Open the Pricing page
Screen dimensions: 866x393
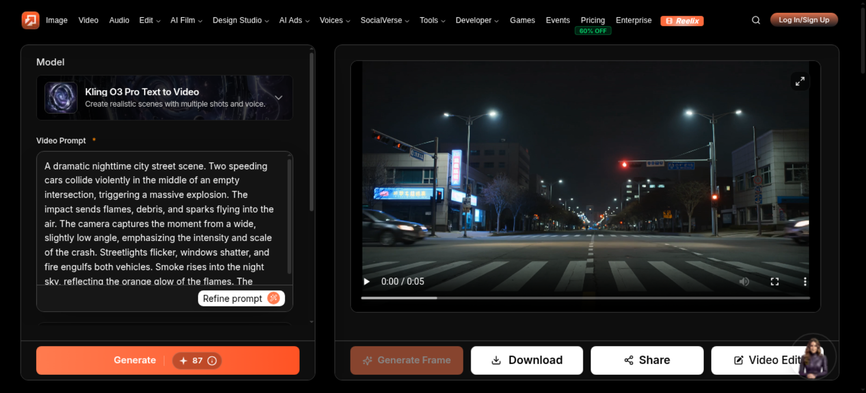tap(593, 20)
